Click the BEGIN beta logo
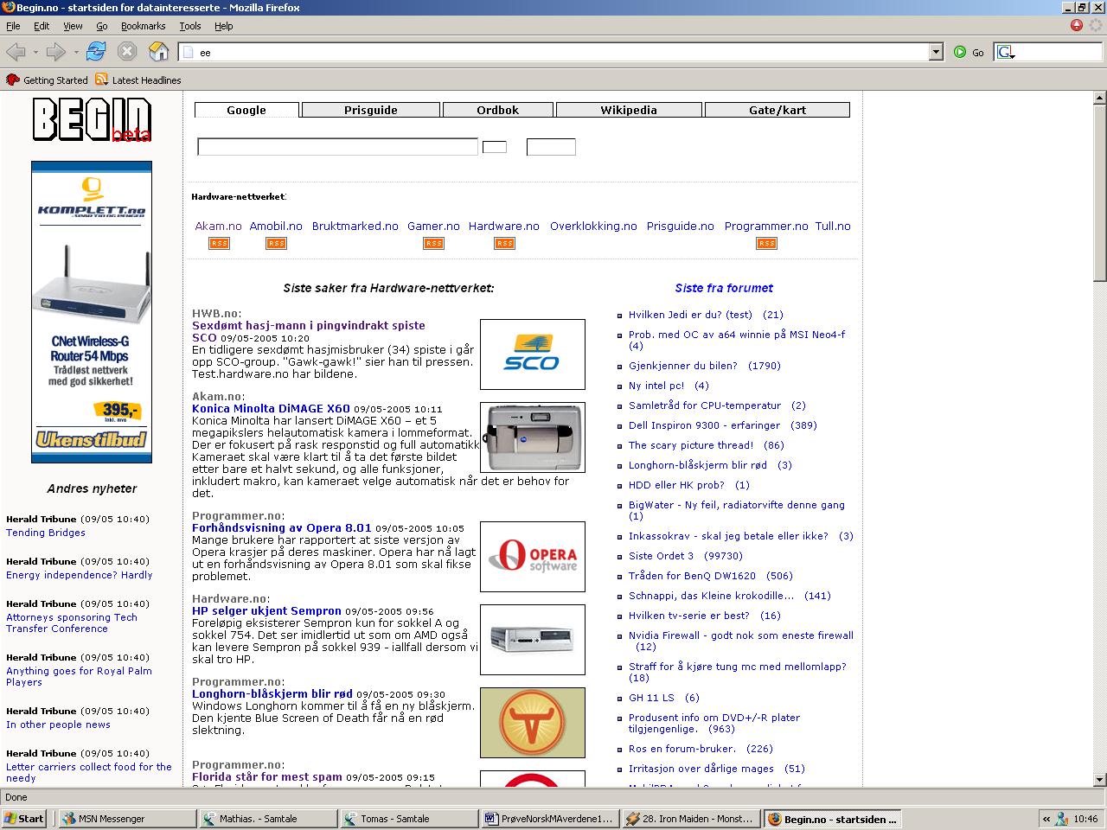 [x=92, y=119]
